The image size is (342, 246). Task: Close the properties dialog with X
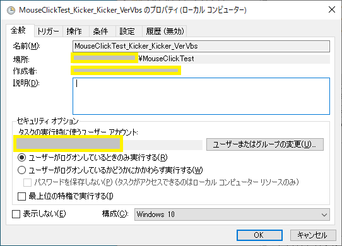332,9
